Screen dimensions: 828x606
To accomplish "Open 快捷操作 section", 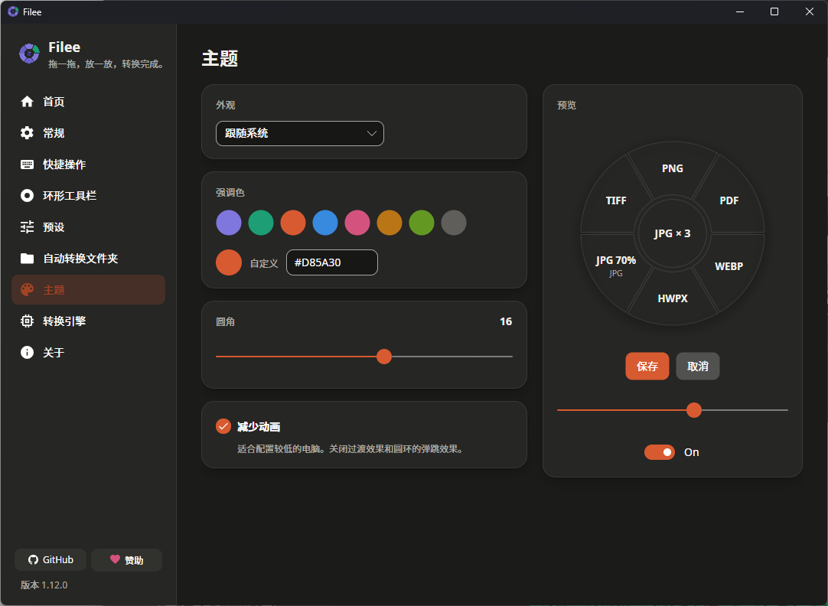I will click(88, 165).
